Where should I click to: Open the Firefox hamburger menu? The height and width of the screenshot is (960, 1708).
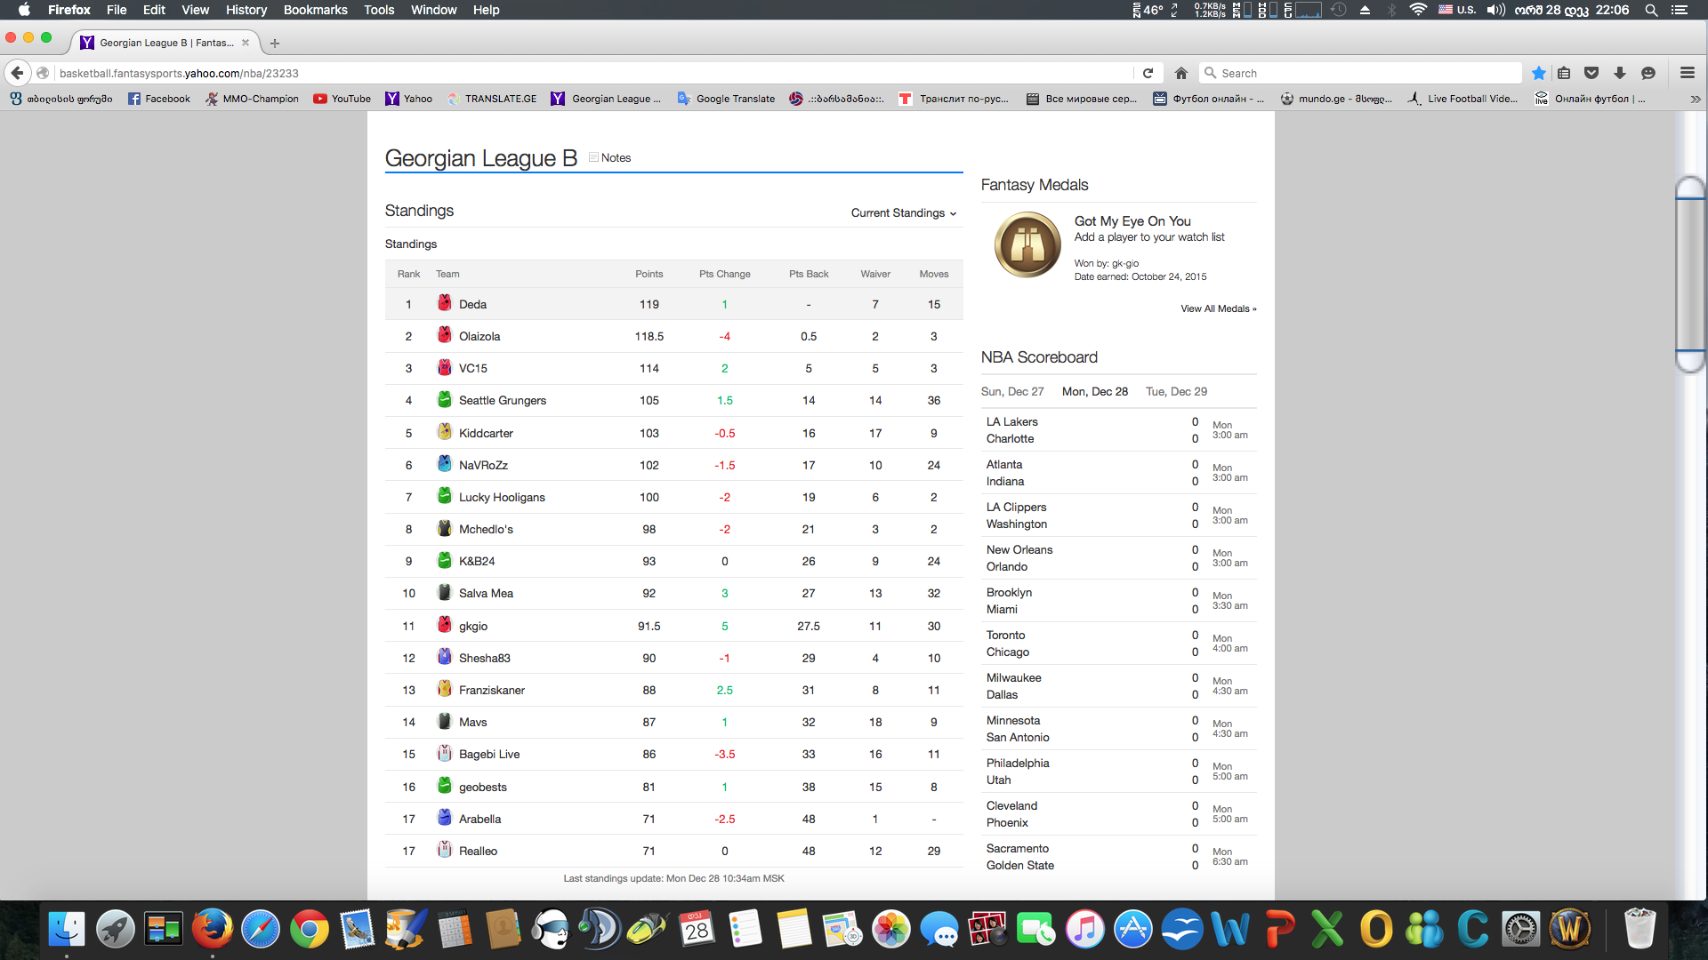[x=1688, y=73]
